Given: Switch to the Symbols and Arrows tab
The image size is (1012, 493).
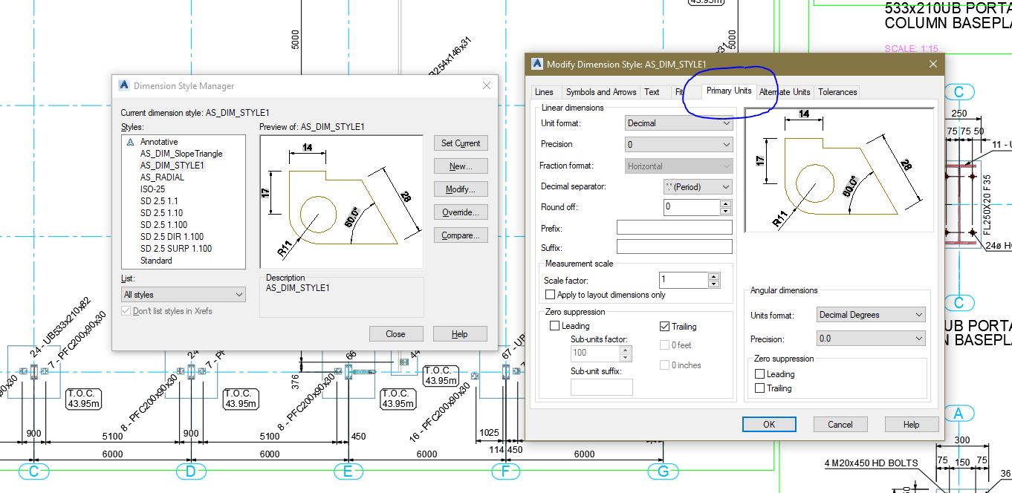Looking at the screenshot, I should 601,92.
